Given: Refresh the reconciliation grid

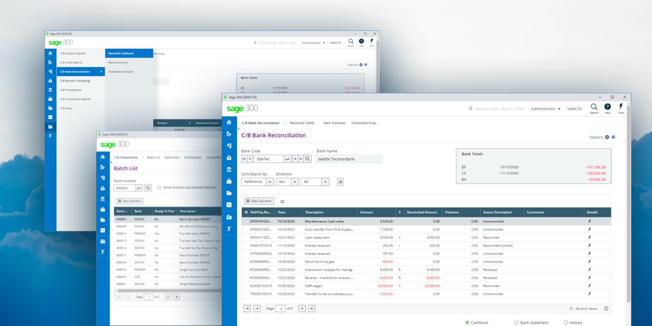Looking at the screenshot, I should click(606, 309).
